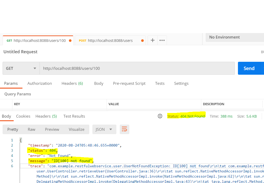Open the request Settings tab
This screenshot has height=183, width=264.
181,83
